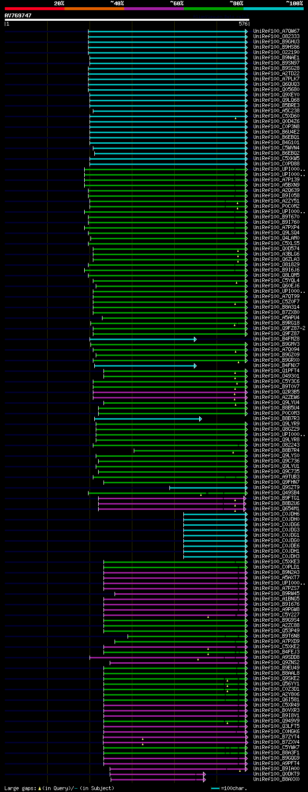Click the AV769747 query name
The height and width of the screenshot is (792, 308).
pyautogui.click(x=18, y=15)
